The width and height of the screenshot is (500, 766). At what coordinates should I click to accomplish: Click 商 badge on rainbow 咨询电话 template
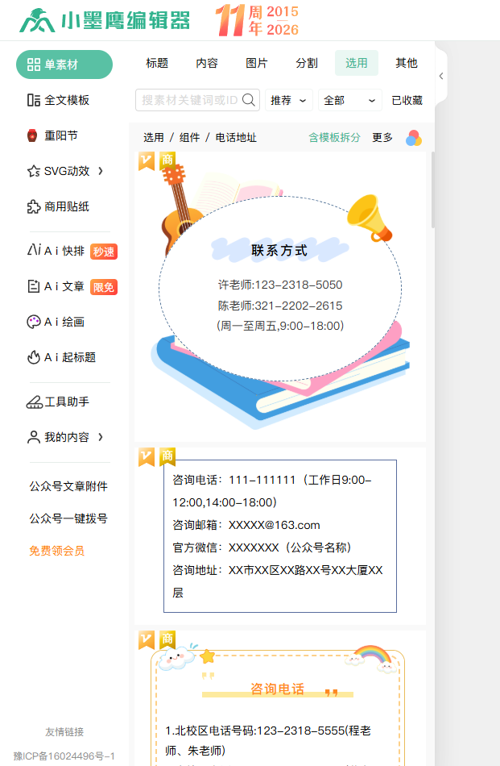point(167,639)
